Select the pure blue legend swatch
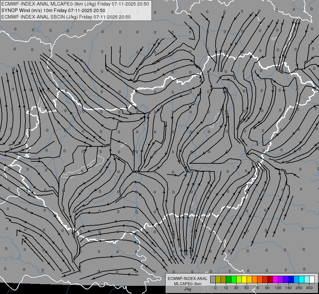 [x=291, y=279]
